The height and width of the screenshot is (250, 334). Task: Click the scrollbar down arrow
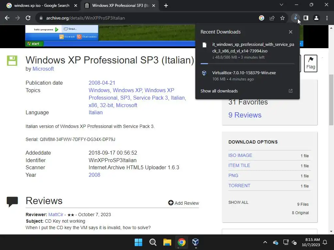click(331, 231)
